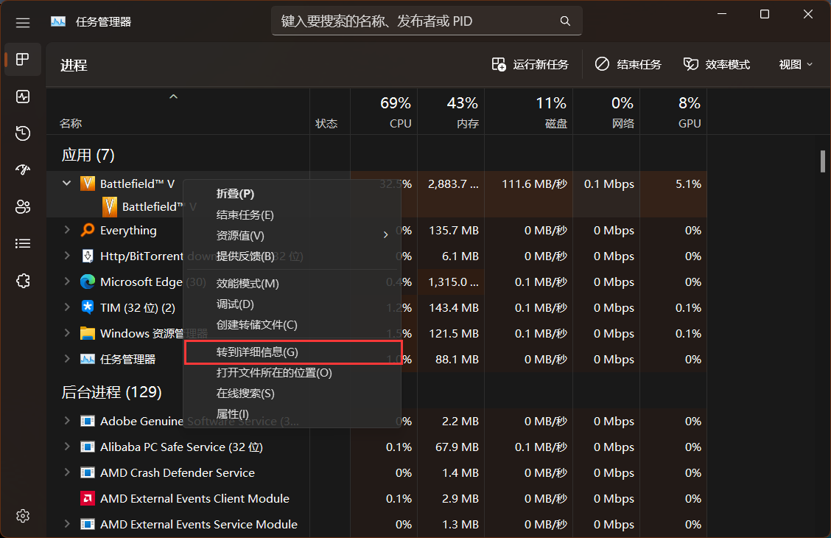The height and width of the screenshot is (538, 831).
Task: Expand the Everything process group
Action: coord(67,229)
